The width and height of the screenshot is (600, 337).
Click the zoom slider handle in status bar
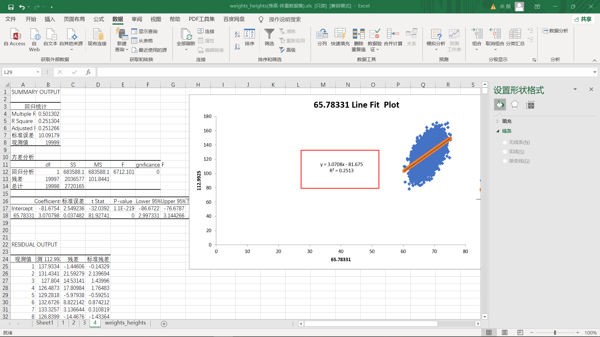[555, 333]
